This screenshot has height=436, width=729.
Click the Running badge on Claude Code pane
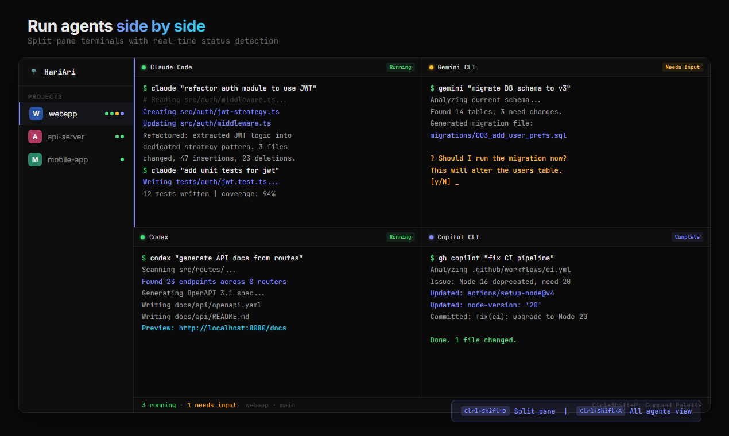(x=400, y=67)
